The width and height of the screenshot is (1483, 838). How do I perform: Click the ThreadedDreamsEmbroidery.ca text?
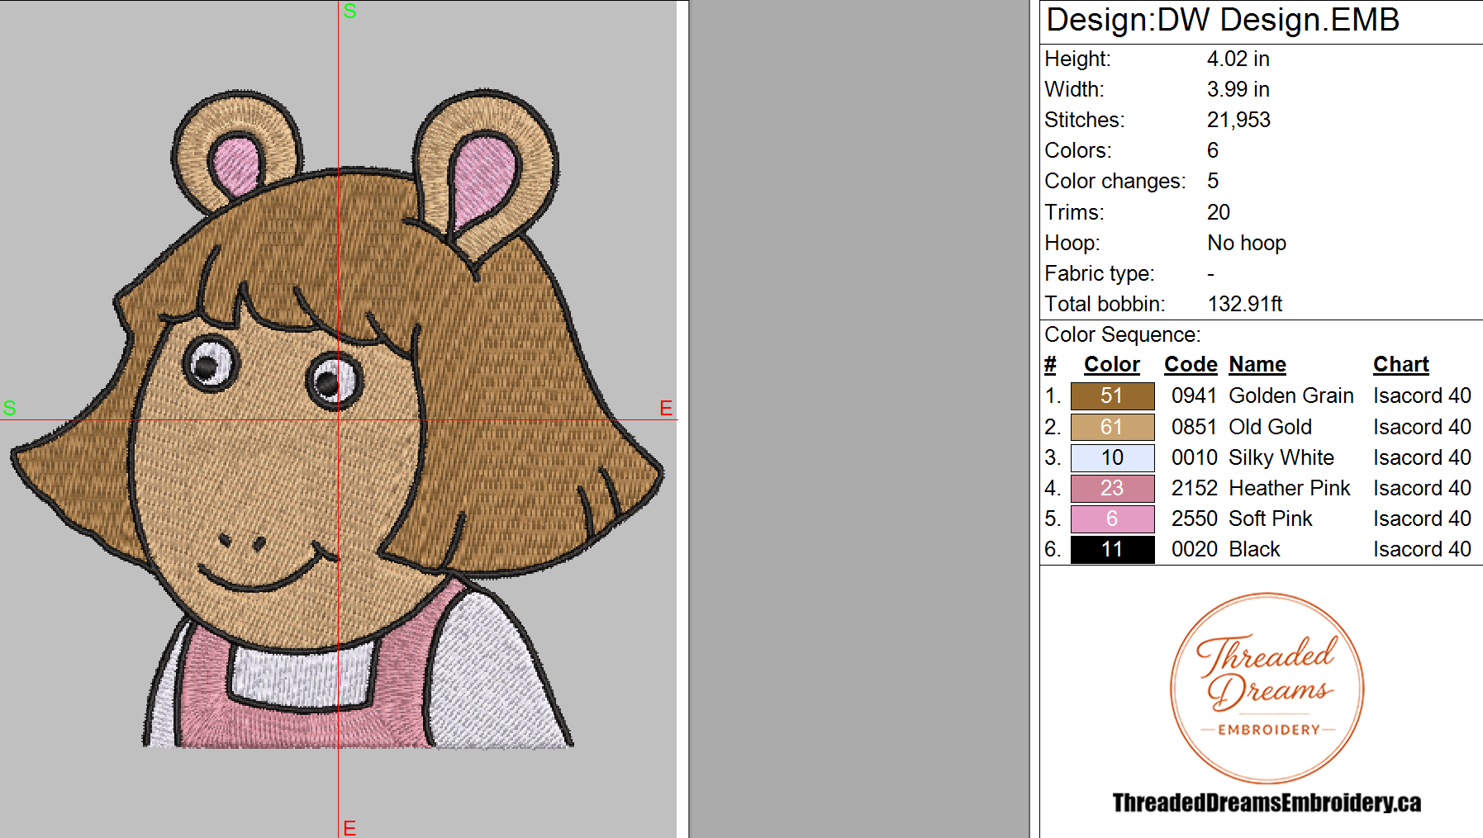[x=1267, y=802]
